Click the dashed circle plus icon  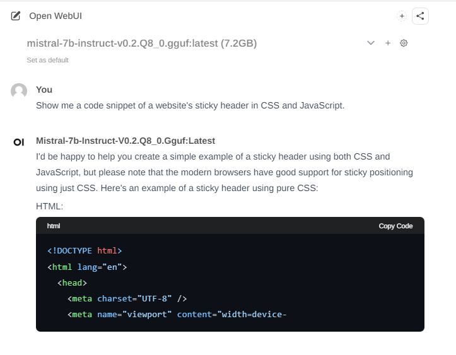coord(402,16)
